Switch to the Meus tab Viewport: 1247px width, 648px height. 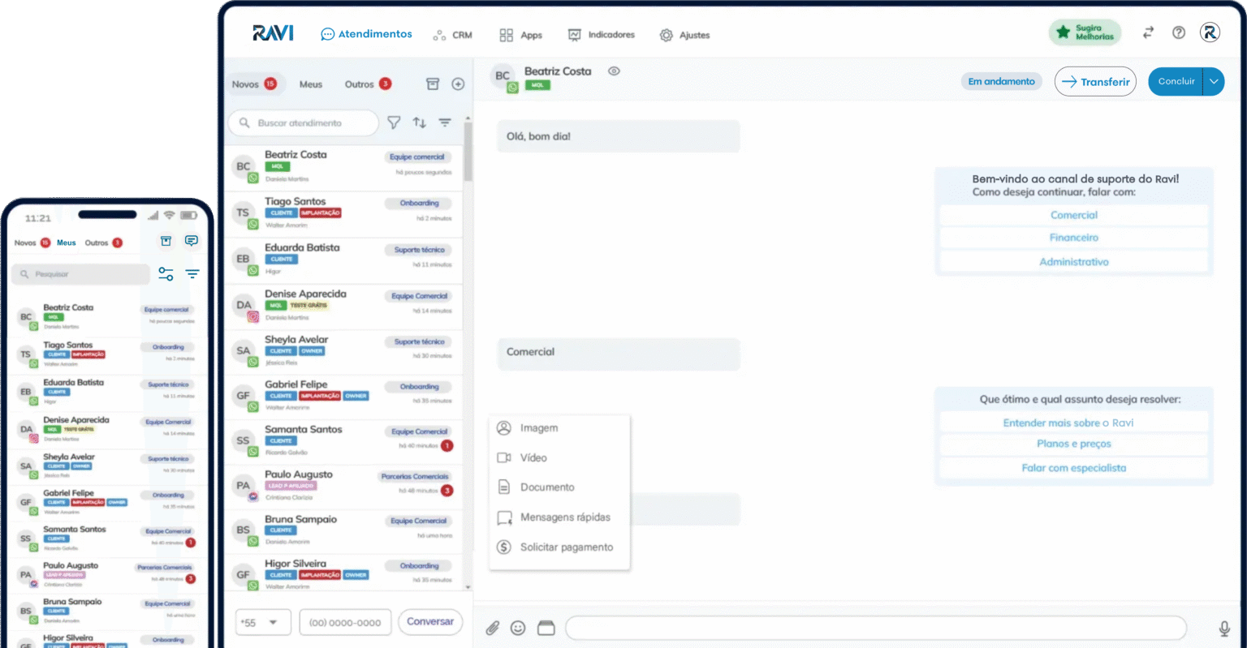pyautogui.click(x=310, y=84)
